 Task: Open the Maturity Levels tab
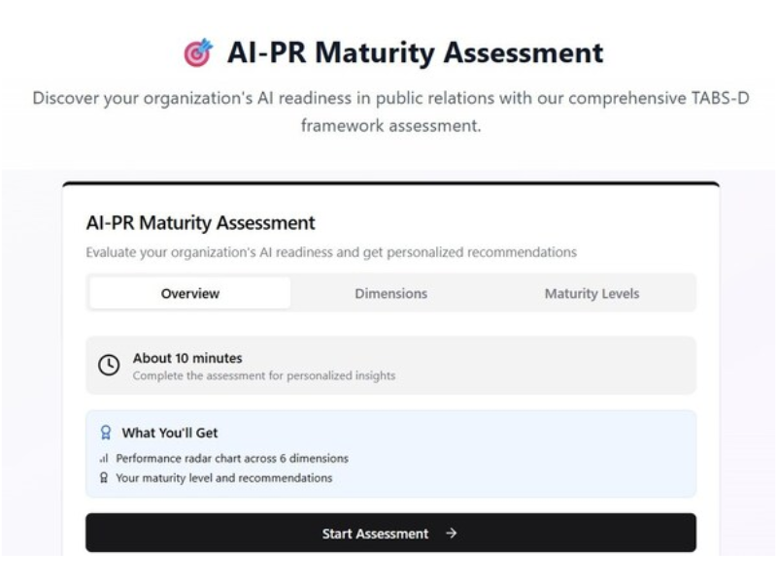[x=591, y=293]
